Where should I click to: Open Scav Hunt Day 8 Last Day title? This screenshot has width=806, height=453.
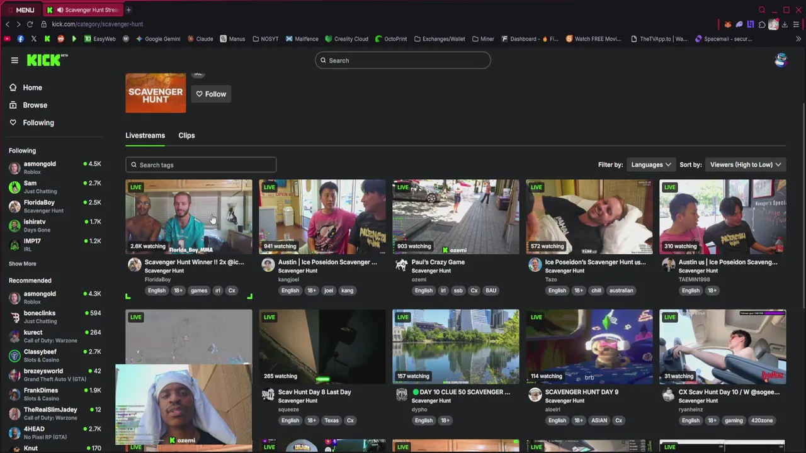314,392
